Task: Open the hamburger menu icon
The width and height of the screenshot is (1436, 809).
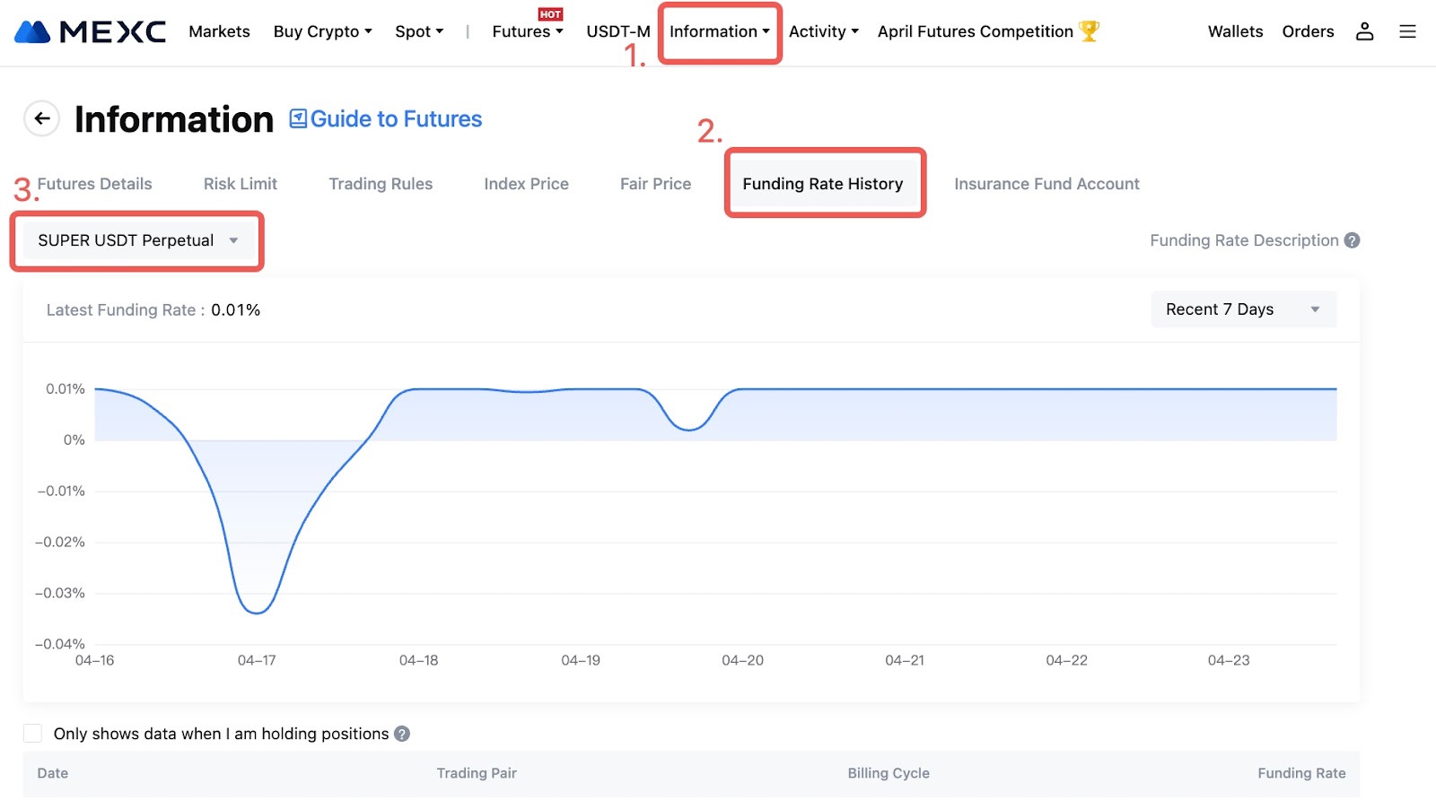Action: [1407, 32]
